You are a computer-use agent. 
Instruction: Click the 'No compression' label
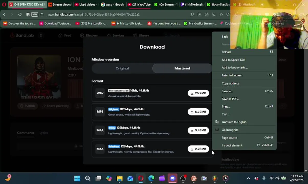click(x=119, y=90)
